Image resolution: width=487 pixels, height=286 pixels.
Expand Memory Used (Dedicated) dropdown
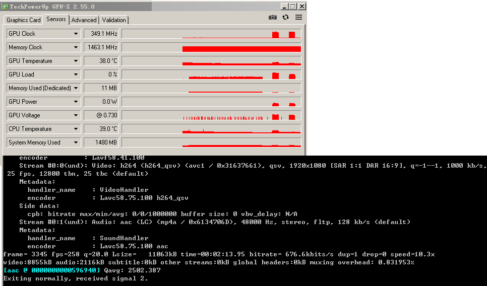coord(76,88)
